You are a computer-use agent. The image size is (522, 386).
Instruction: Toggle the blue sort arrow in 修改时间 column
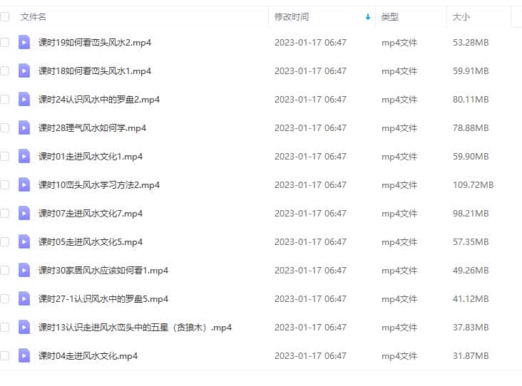pyautogui.click(x=368, y=17)
